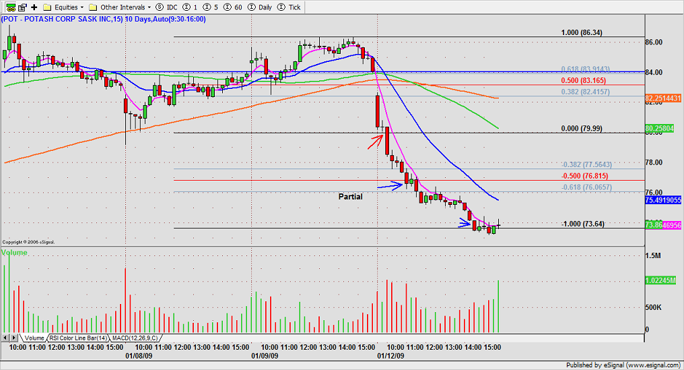Screen dimensions: 684x370
Task: Click the 0.618 (83.9143) Fibonacci label
Action: pyautogui.click(x=586, y=69)
